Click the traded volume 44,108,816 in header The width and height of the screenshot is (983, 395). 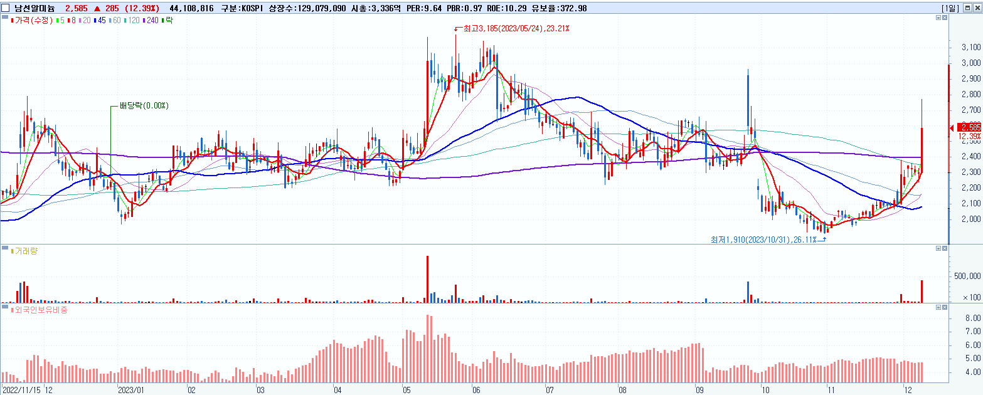(x=191, y=8)
